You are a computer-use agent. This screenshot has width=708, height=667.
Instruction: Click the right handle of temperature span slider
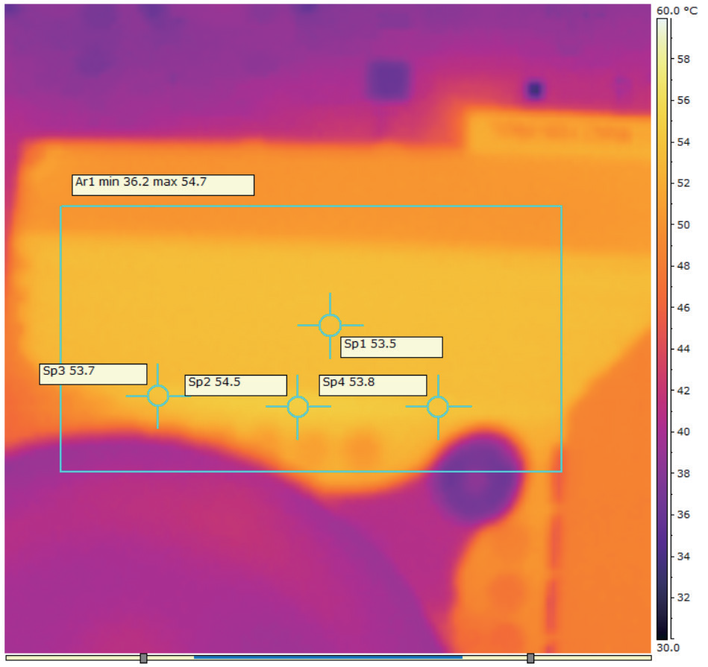(530, 658)
